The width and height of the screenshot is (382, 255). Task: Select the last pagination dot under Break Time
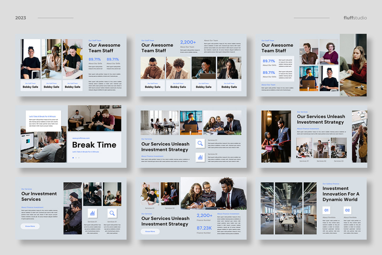[79, 158]
